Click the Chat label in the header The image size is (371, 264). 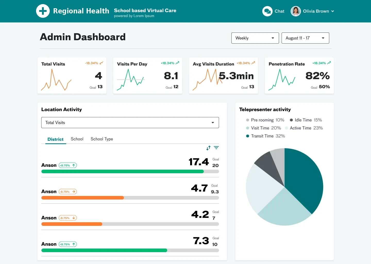(x=280, y=11)
